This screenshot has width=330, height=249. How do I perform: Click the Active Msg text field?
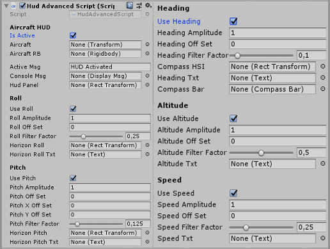pyautogui.click(x=110, y=67)
